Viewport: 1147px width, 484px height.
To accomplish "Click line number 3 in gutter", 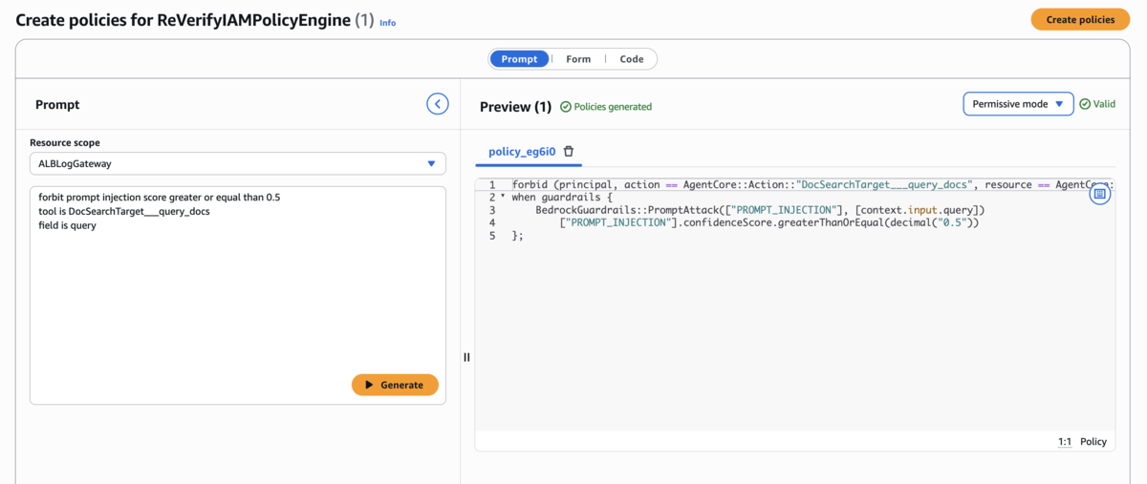I will (492, 209).
